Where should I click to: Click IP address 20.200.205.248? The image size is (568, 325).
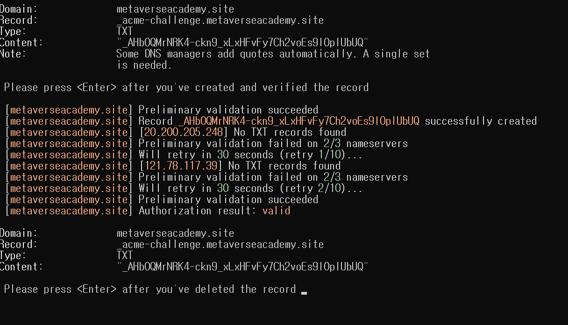(184, 133)
